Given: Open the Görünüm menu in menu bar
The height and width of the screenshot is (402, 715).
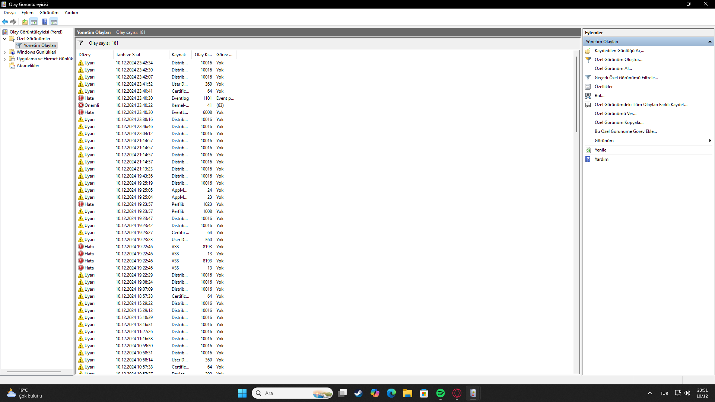Looking at the screenshot, I should click(x=49, y=13).
